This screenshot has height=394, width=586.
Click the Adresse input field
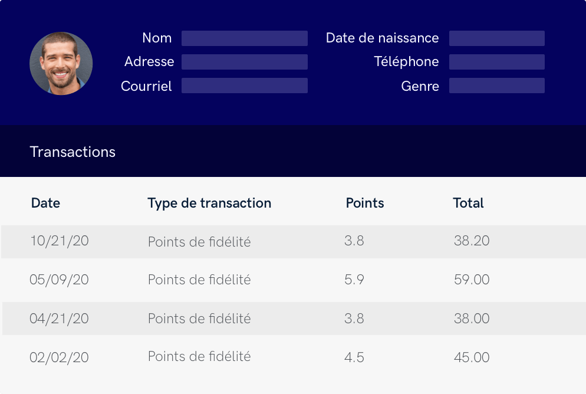pos(244,62)
